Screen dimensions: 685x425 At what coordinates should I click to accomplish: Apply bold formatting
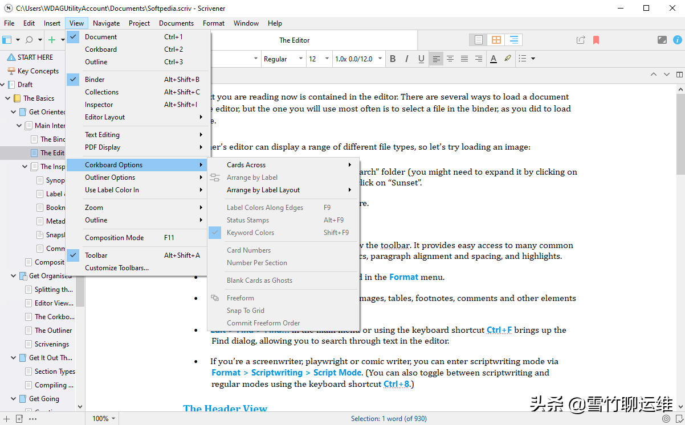coord(393,59)
